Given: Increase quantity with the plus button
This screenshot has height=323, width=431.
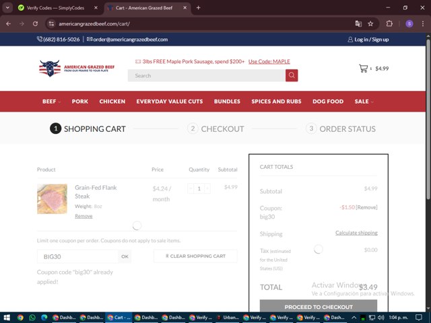Looking at the screenshot, I should (x=207, y=188).
